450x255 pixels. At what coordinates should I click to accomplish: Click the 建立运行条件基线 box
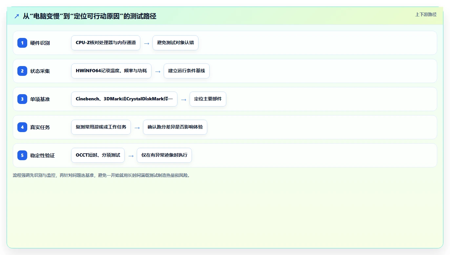coord(187,71)
